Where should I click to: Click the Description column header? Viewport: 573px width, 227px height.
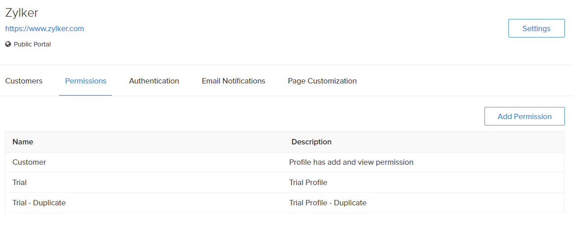click(x=311, y=142)
